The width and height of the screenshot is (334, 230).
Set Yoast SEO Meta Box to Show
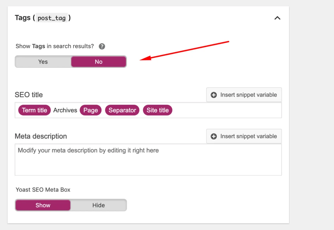(43, 205)
